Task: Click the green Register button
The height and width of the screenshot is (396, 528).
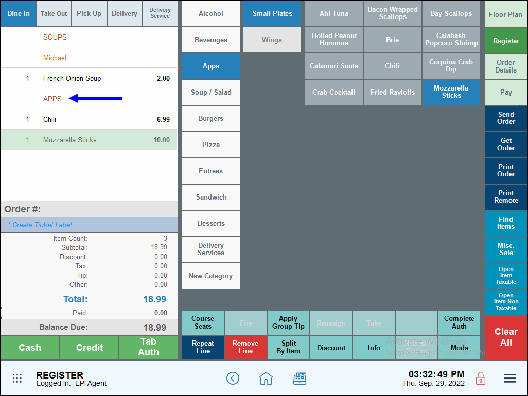Action: click(x=506, y=41)
